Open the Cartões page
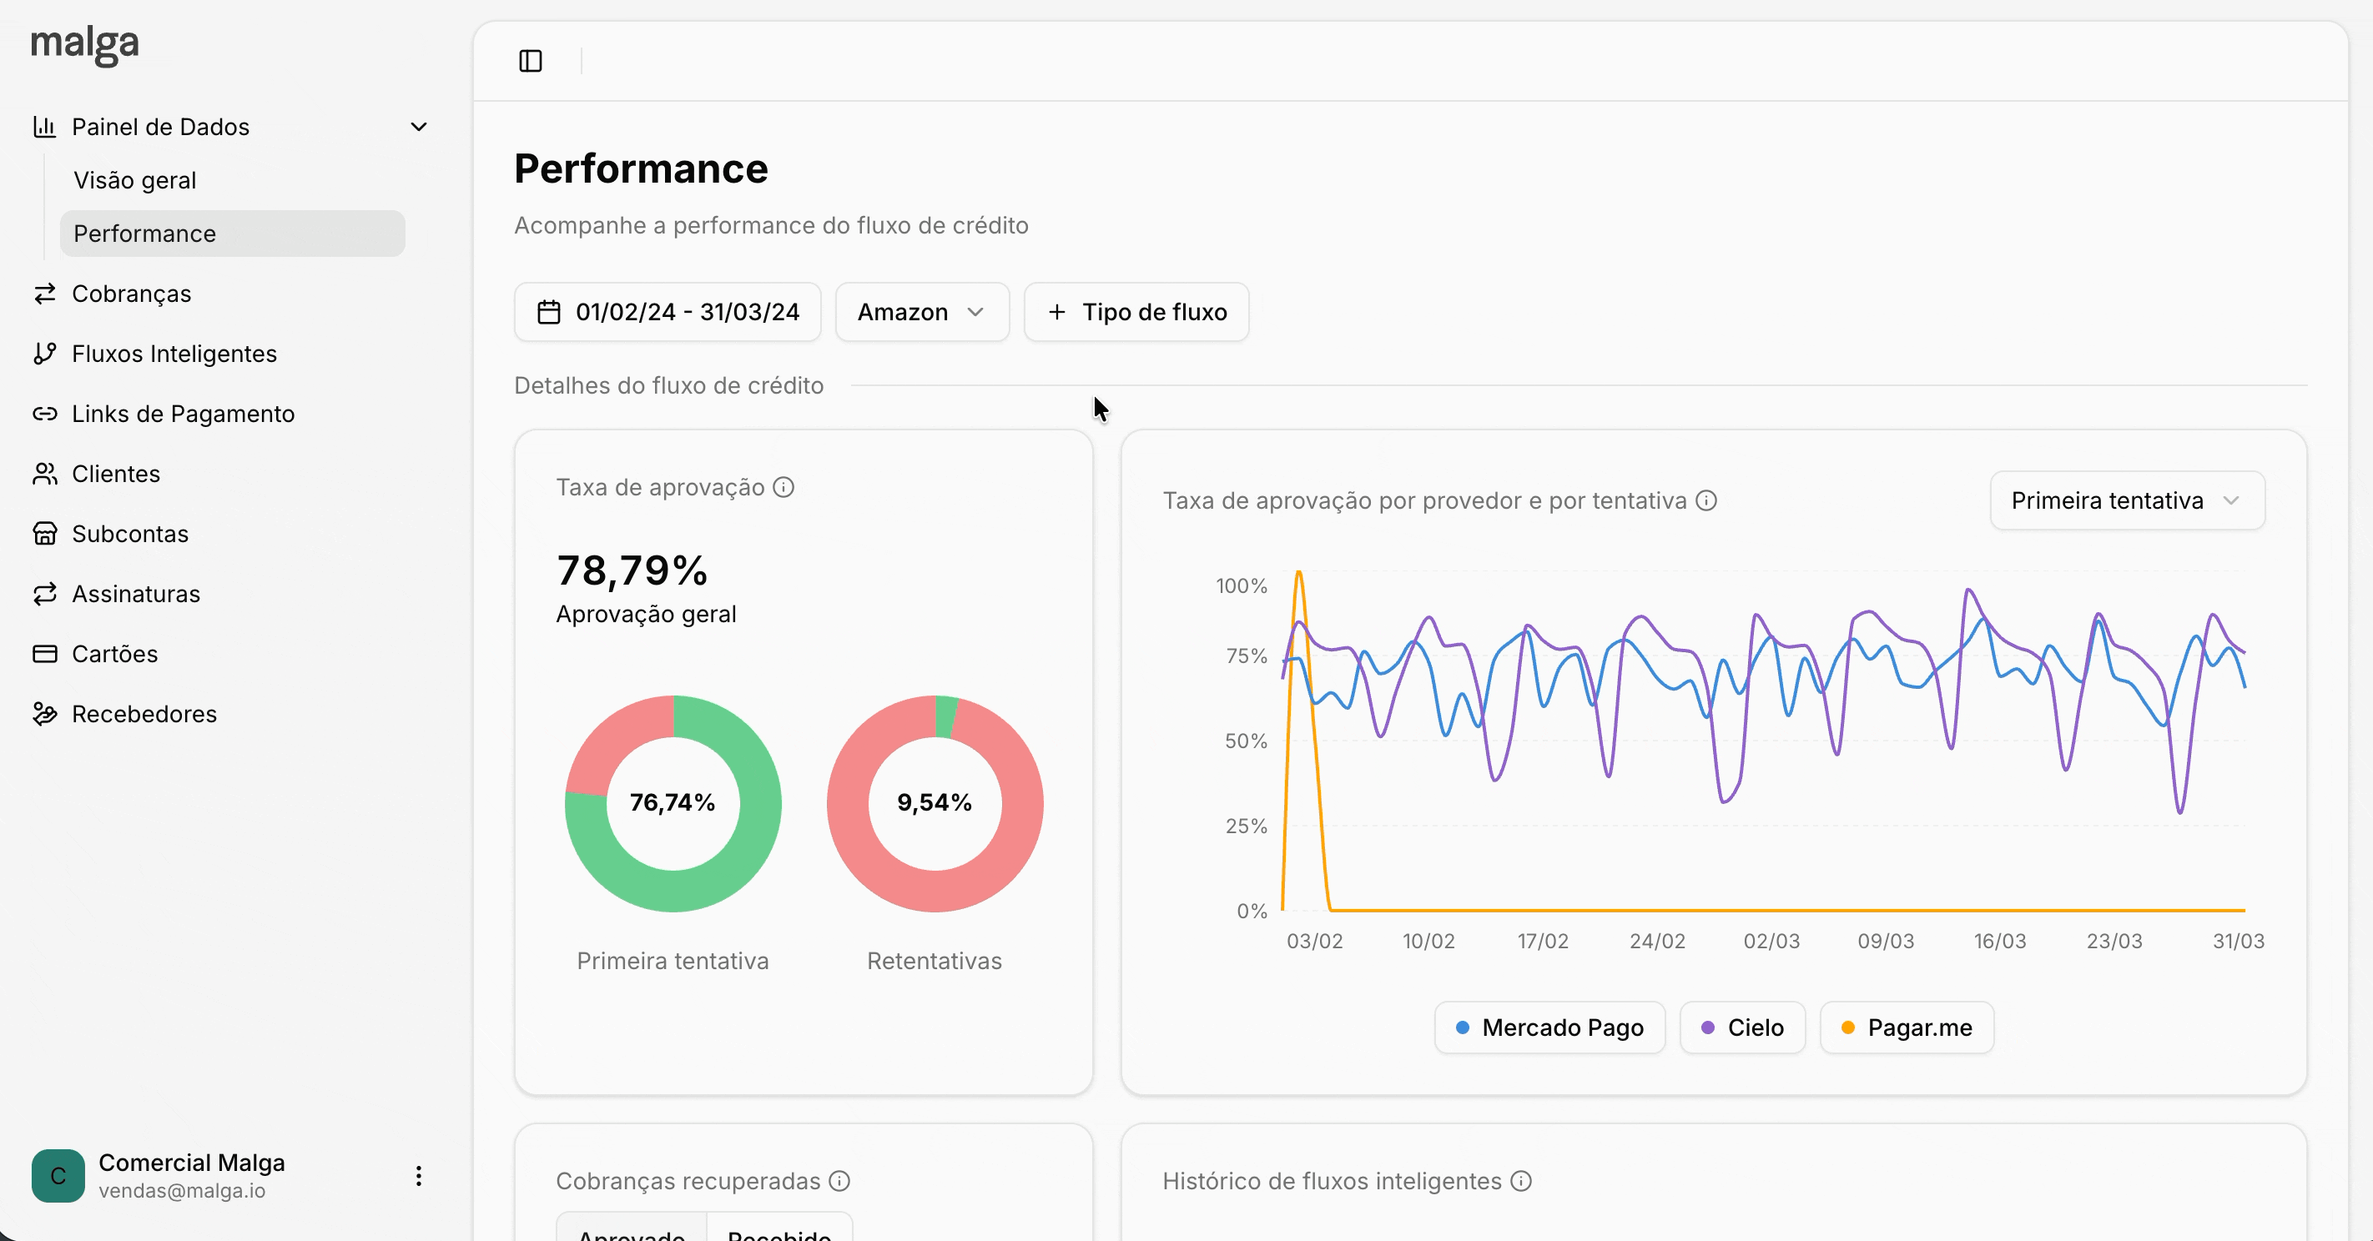2373x1241 pixels. [x=115, y=654]
